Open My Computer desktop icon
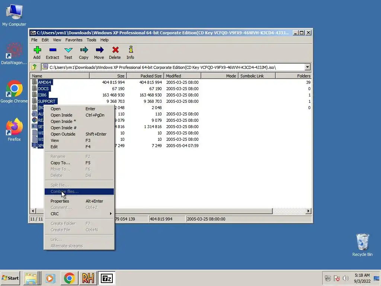The image size is (381, 286). click(14, 15)
